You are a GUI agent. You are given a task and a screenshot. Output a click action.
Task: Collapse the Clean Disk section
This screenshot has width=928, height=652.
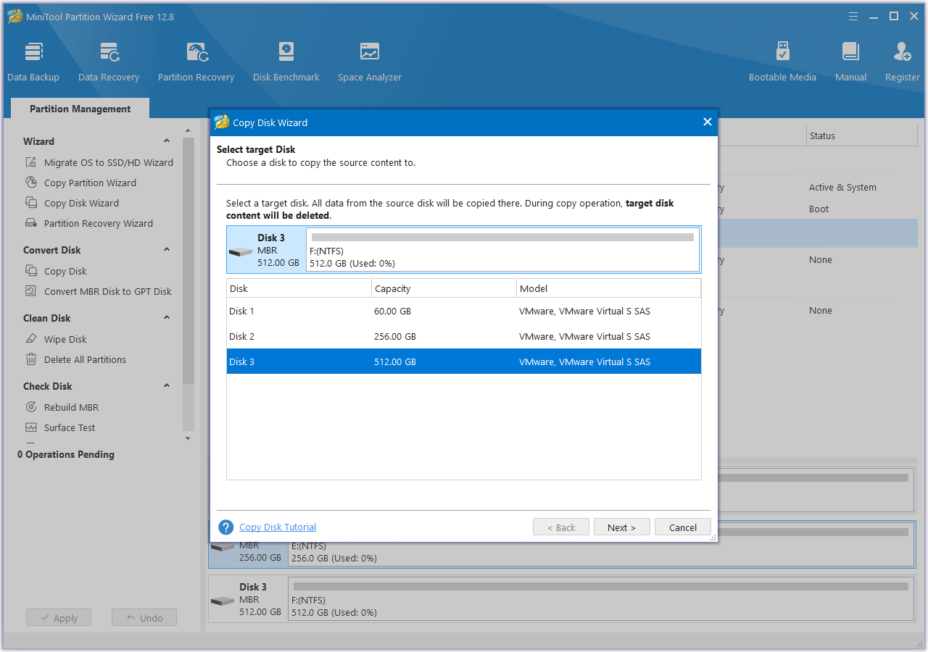pos(167,318)
